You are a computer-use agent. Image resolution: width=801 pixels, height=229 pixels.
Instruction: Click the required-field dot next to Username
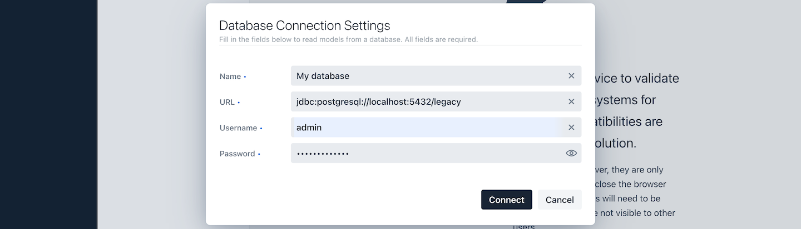[261, 129]
